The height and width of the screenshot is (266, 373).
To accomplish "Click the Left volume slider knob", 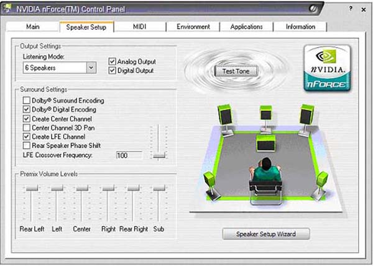I will [57, 188].
